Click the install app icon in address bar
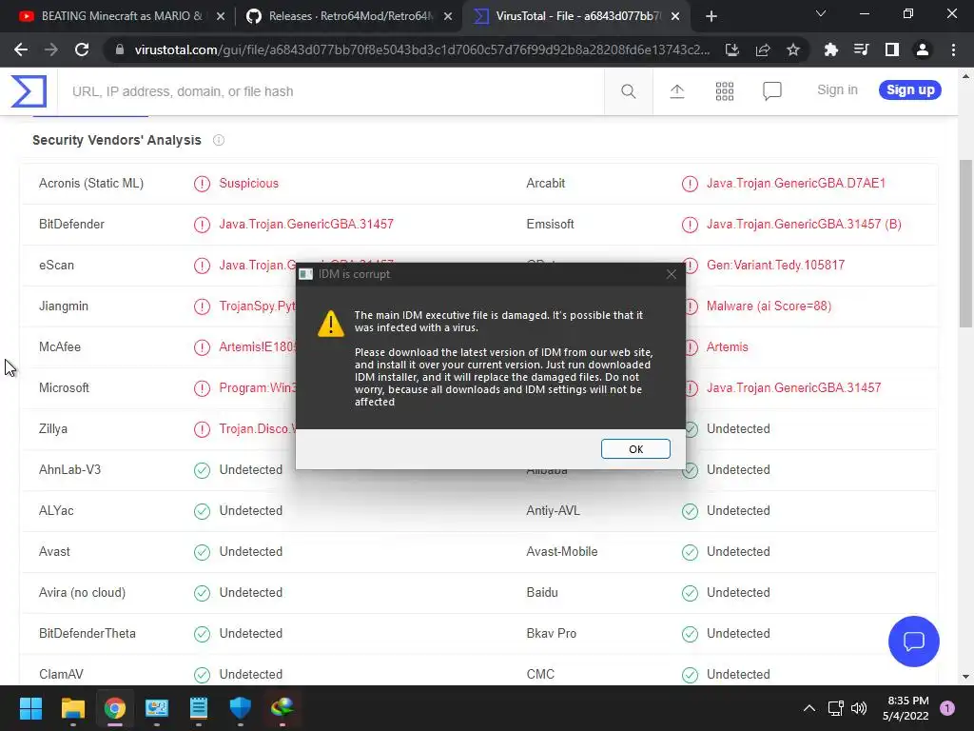The image size is (974, 731). (732, 49)
